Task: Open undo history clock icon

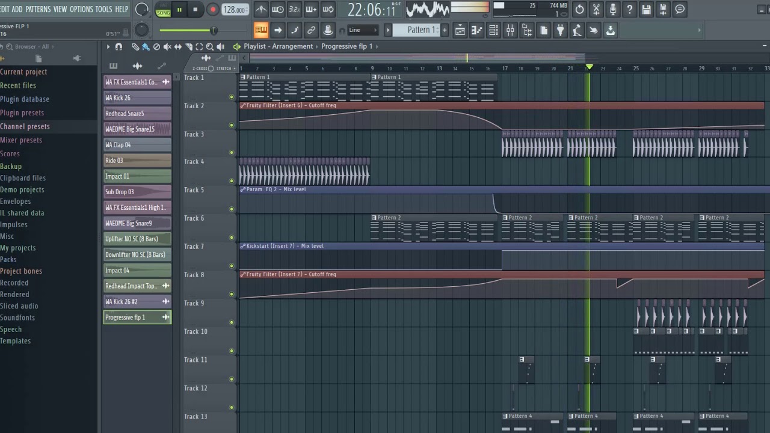Action: click(x=579, y=10)
